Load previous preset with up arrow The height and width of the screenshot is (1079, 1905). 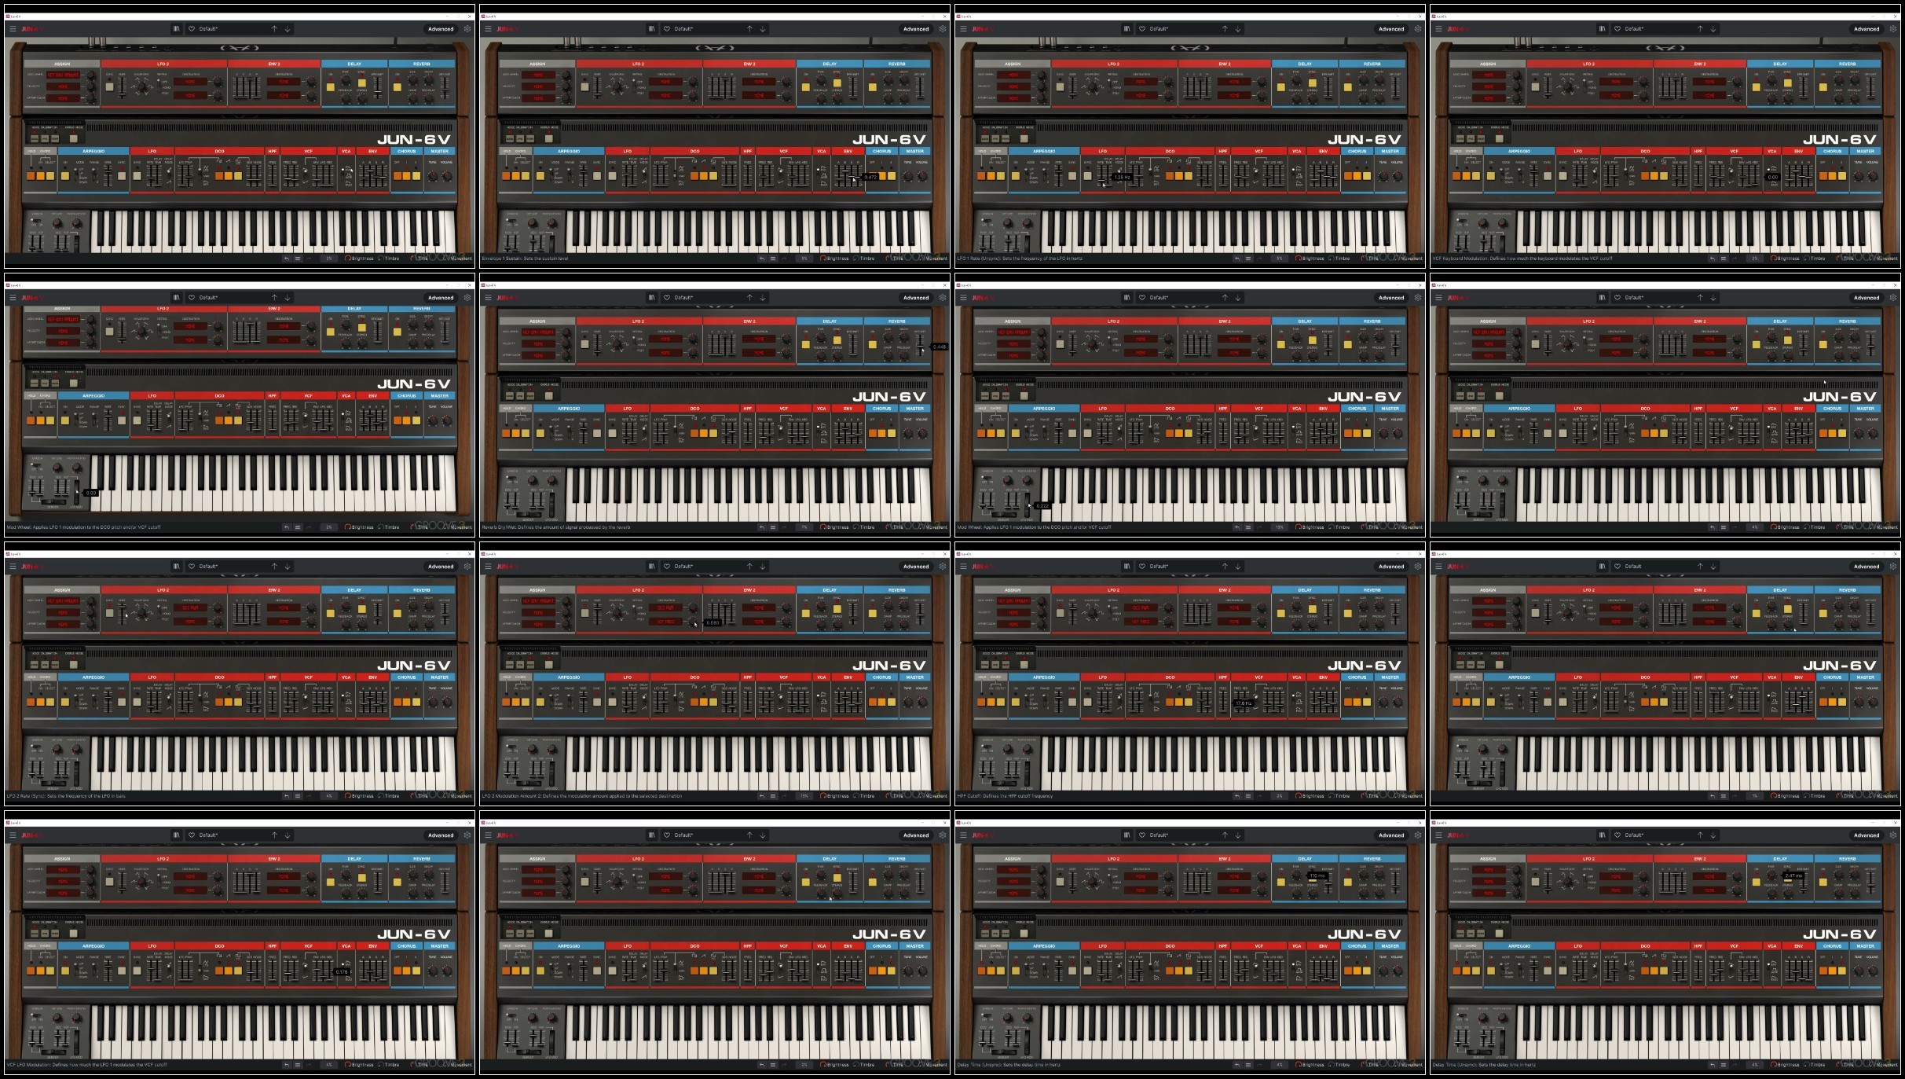274,29
